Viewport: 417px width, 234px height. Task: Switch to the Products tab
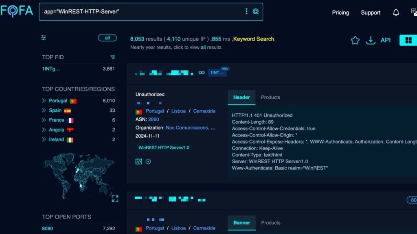pos(270,97)
